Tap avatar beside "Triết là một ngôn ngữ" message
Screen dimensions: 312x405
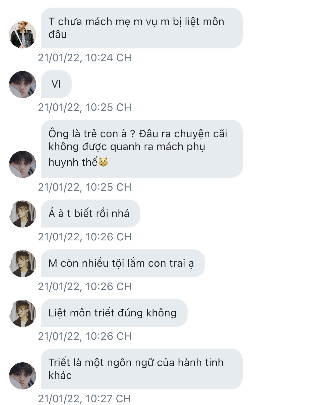23,376
